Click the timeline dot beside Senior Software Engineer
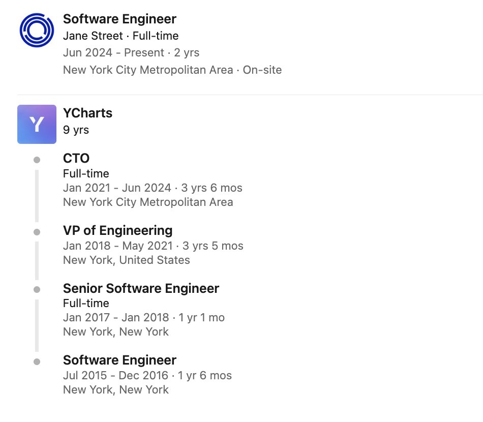The image size is (483, 422). coord(37,289)
